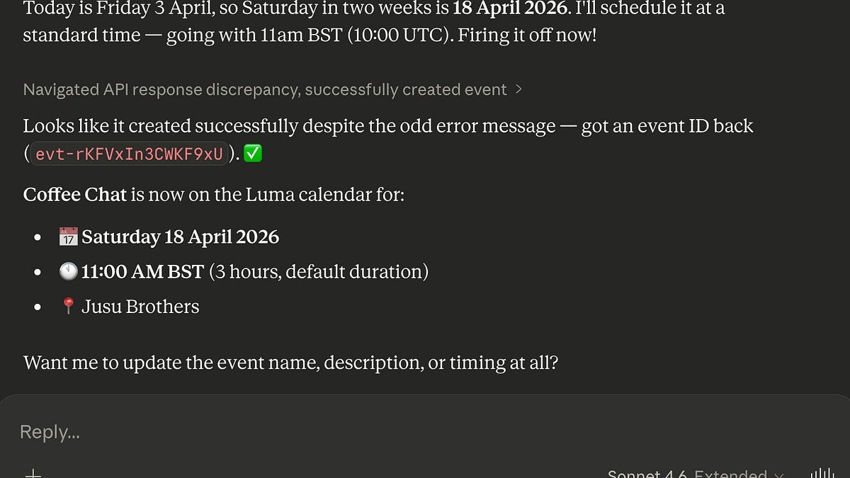850x478 pixels.
Task: Select the evt-rKFVxIn3CWKF9xU event ID chip
Action: click(x=128, y=153)
